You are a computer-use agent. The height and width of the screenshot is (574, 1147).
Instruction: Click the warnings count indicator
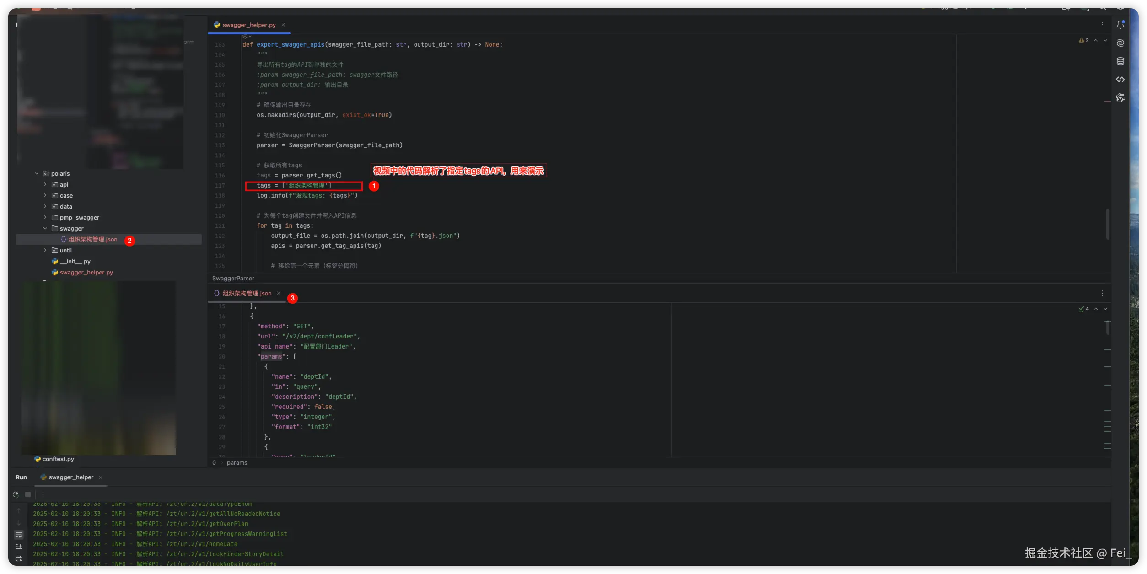coord(1084,40)
